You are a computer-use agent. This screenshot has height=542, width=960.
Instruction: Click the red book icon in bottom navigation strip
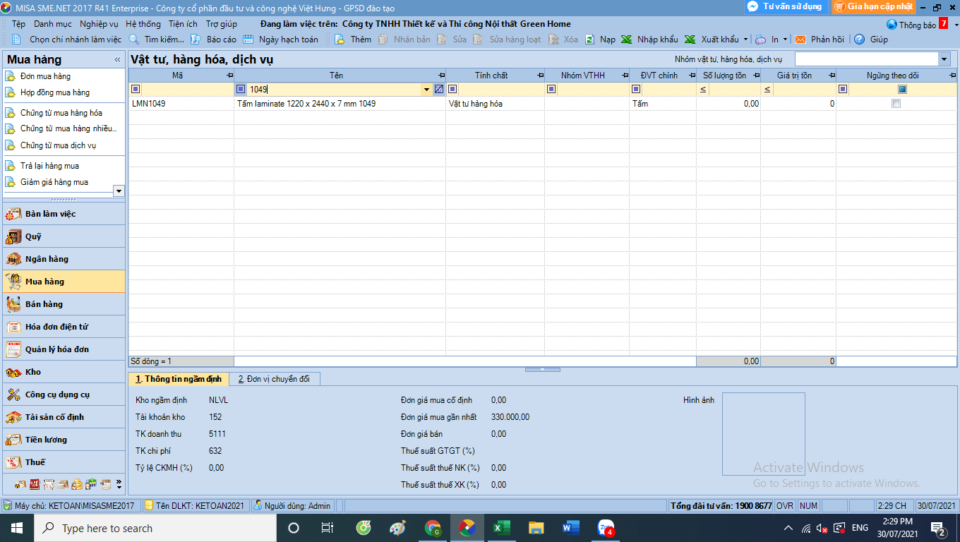[35, 484]
